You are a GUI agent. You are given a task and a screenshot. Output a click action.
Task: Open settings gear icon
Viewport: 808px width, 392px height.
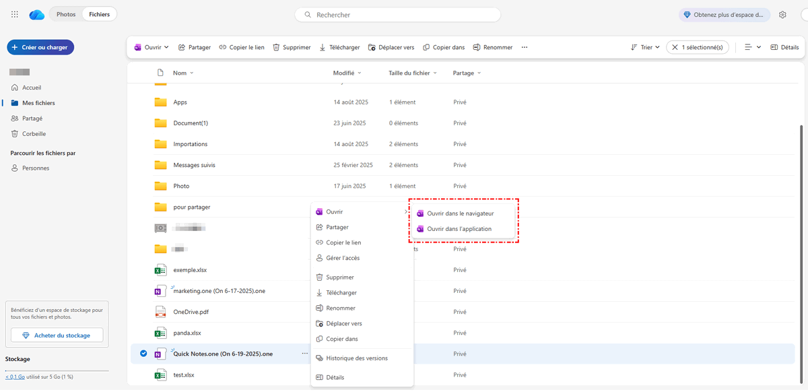[x=782, y=14]
